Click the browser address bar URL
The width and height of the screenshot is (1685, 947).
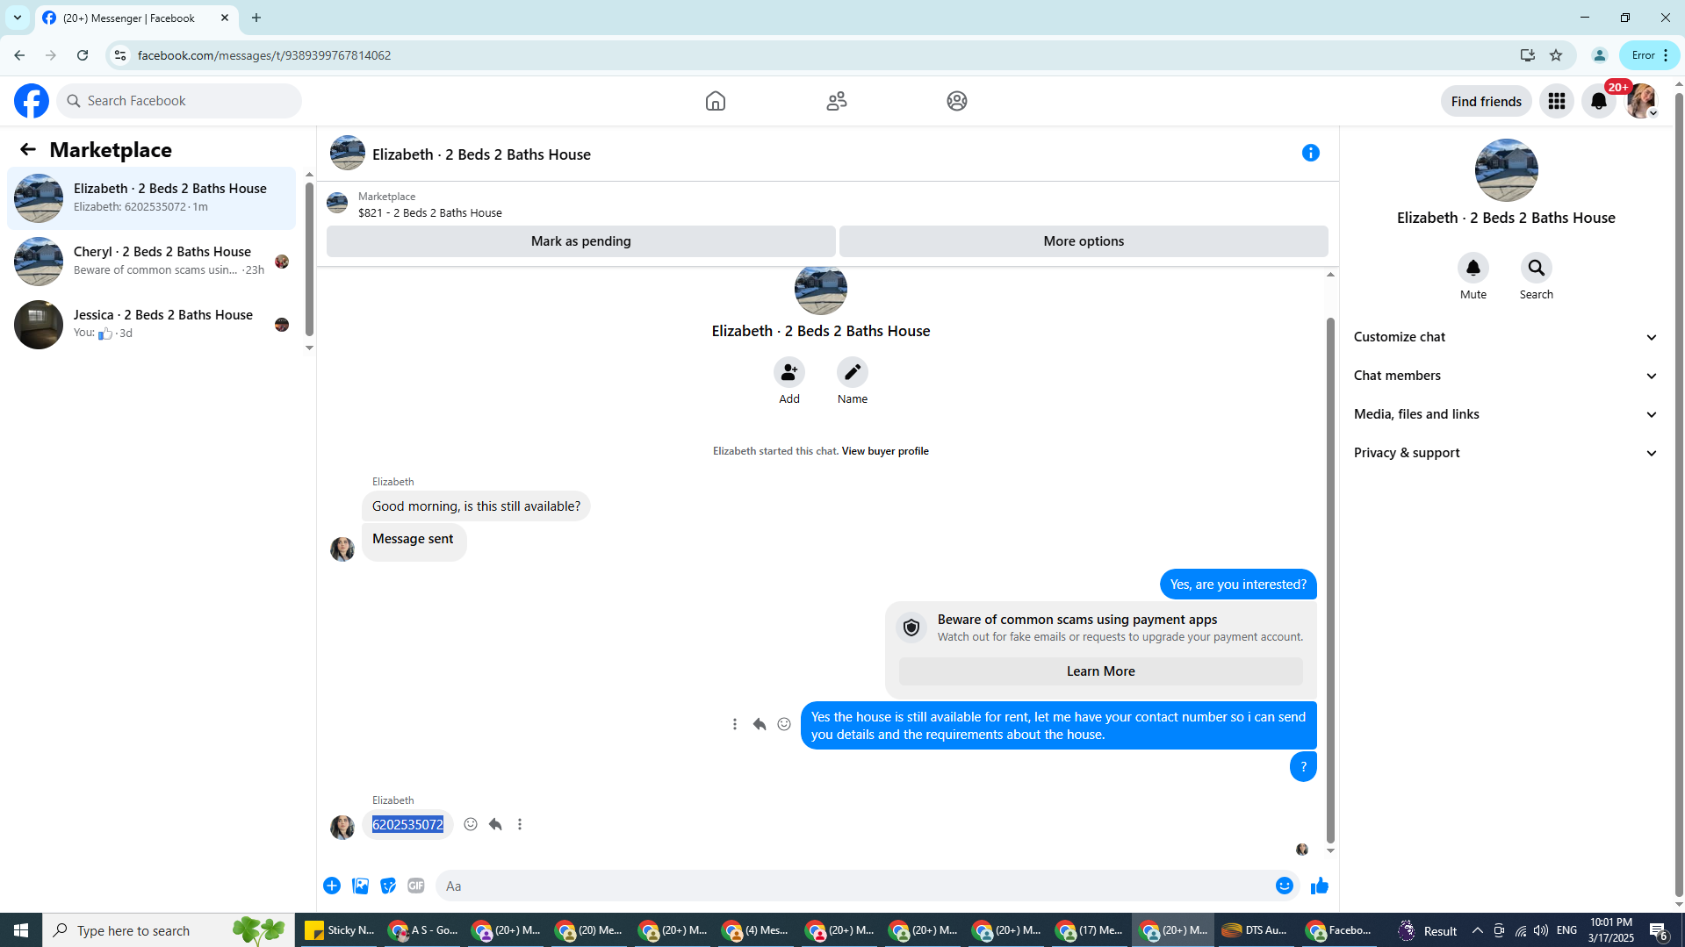[x=264, y=55]
